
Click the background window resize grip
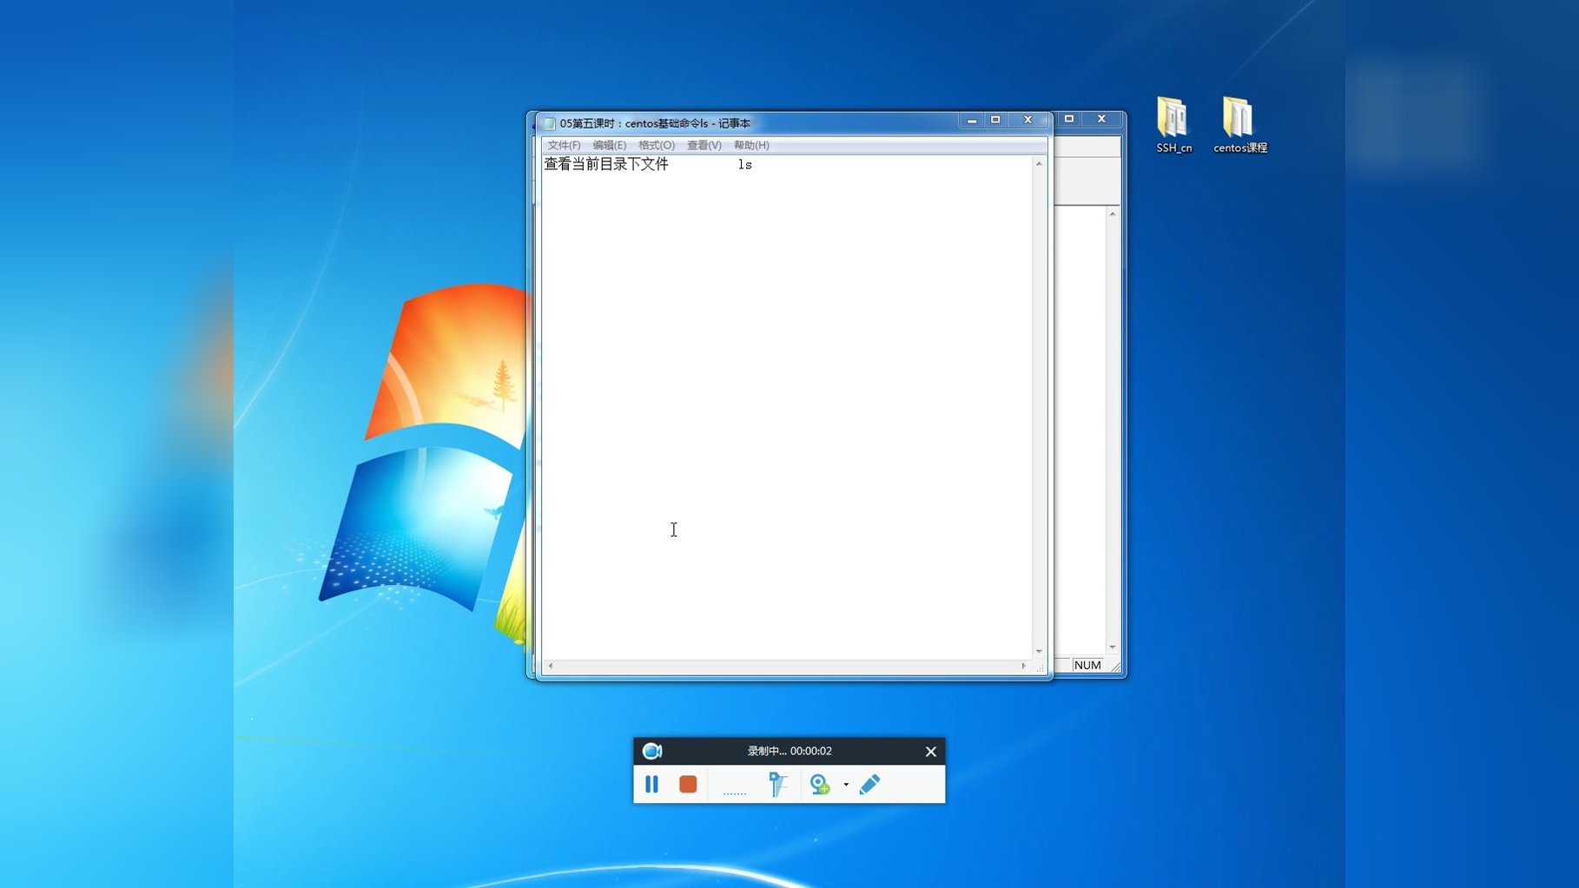pos(1115,667)
